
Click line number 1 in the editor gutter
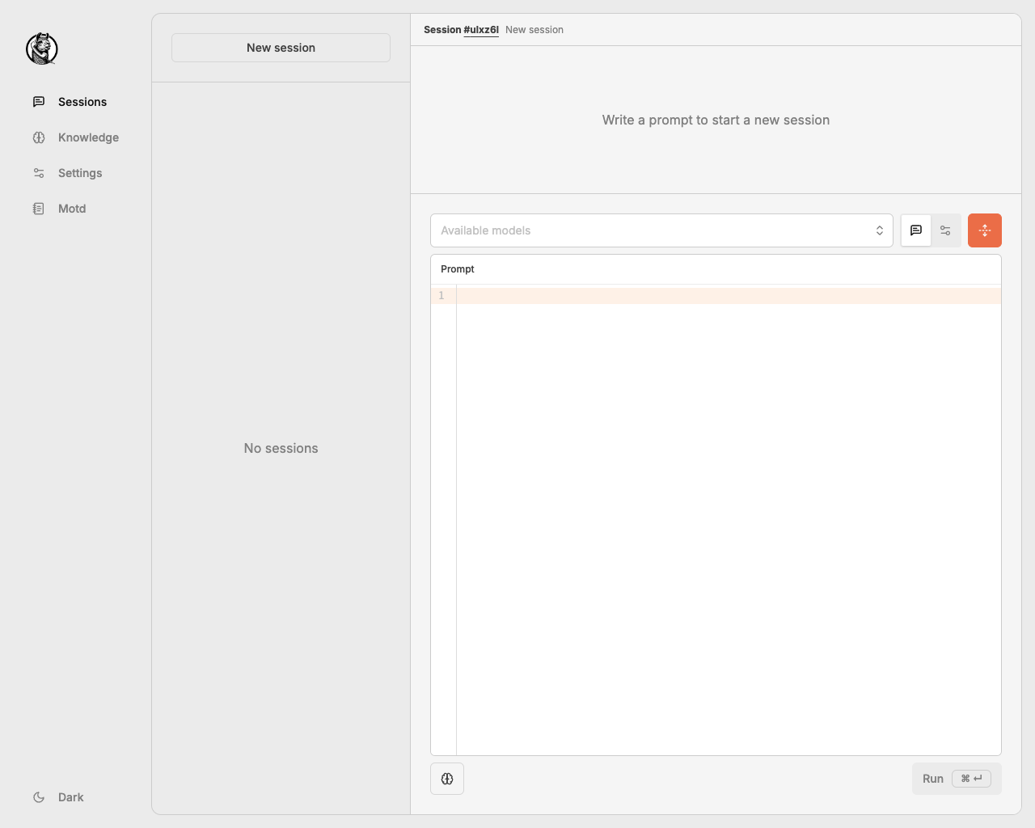click(x=441, y=296)
